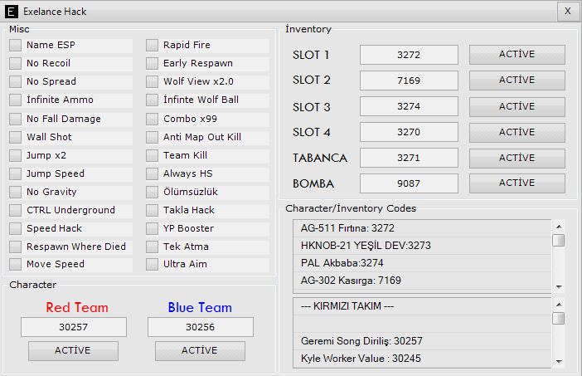This screenshot has width=582, height=376.
Task: Select the KIRMIZI TAKIM header row
Action: point(422,306)
